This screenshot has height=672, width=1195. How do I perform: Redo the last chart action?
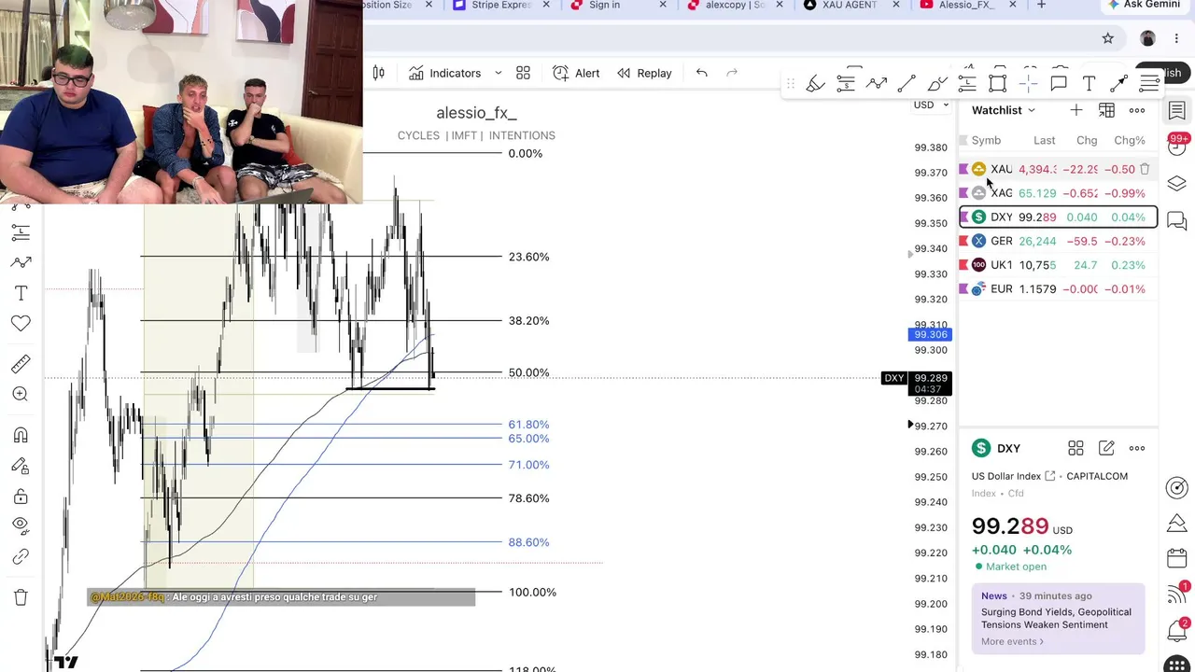pyautogui.click(x=732, y=73)
